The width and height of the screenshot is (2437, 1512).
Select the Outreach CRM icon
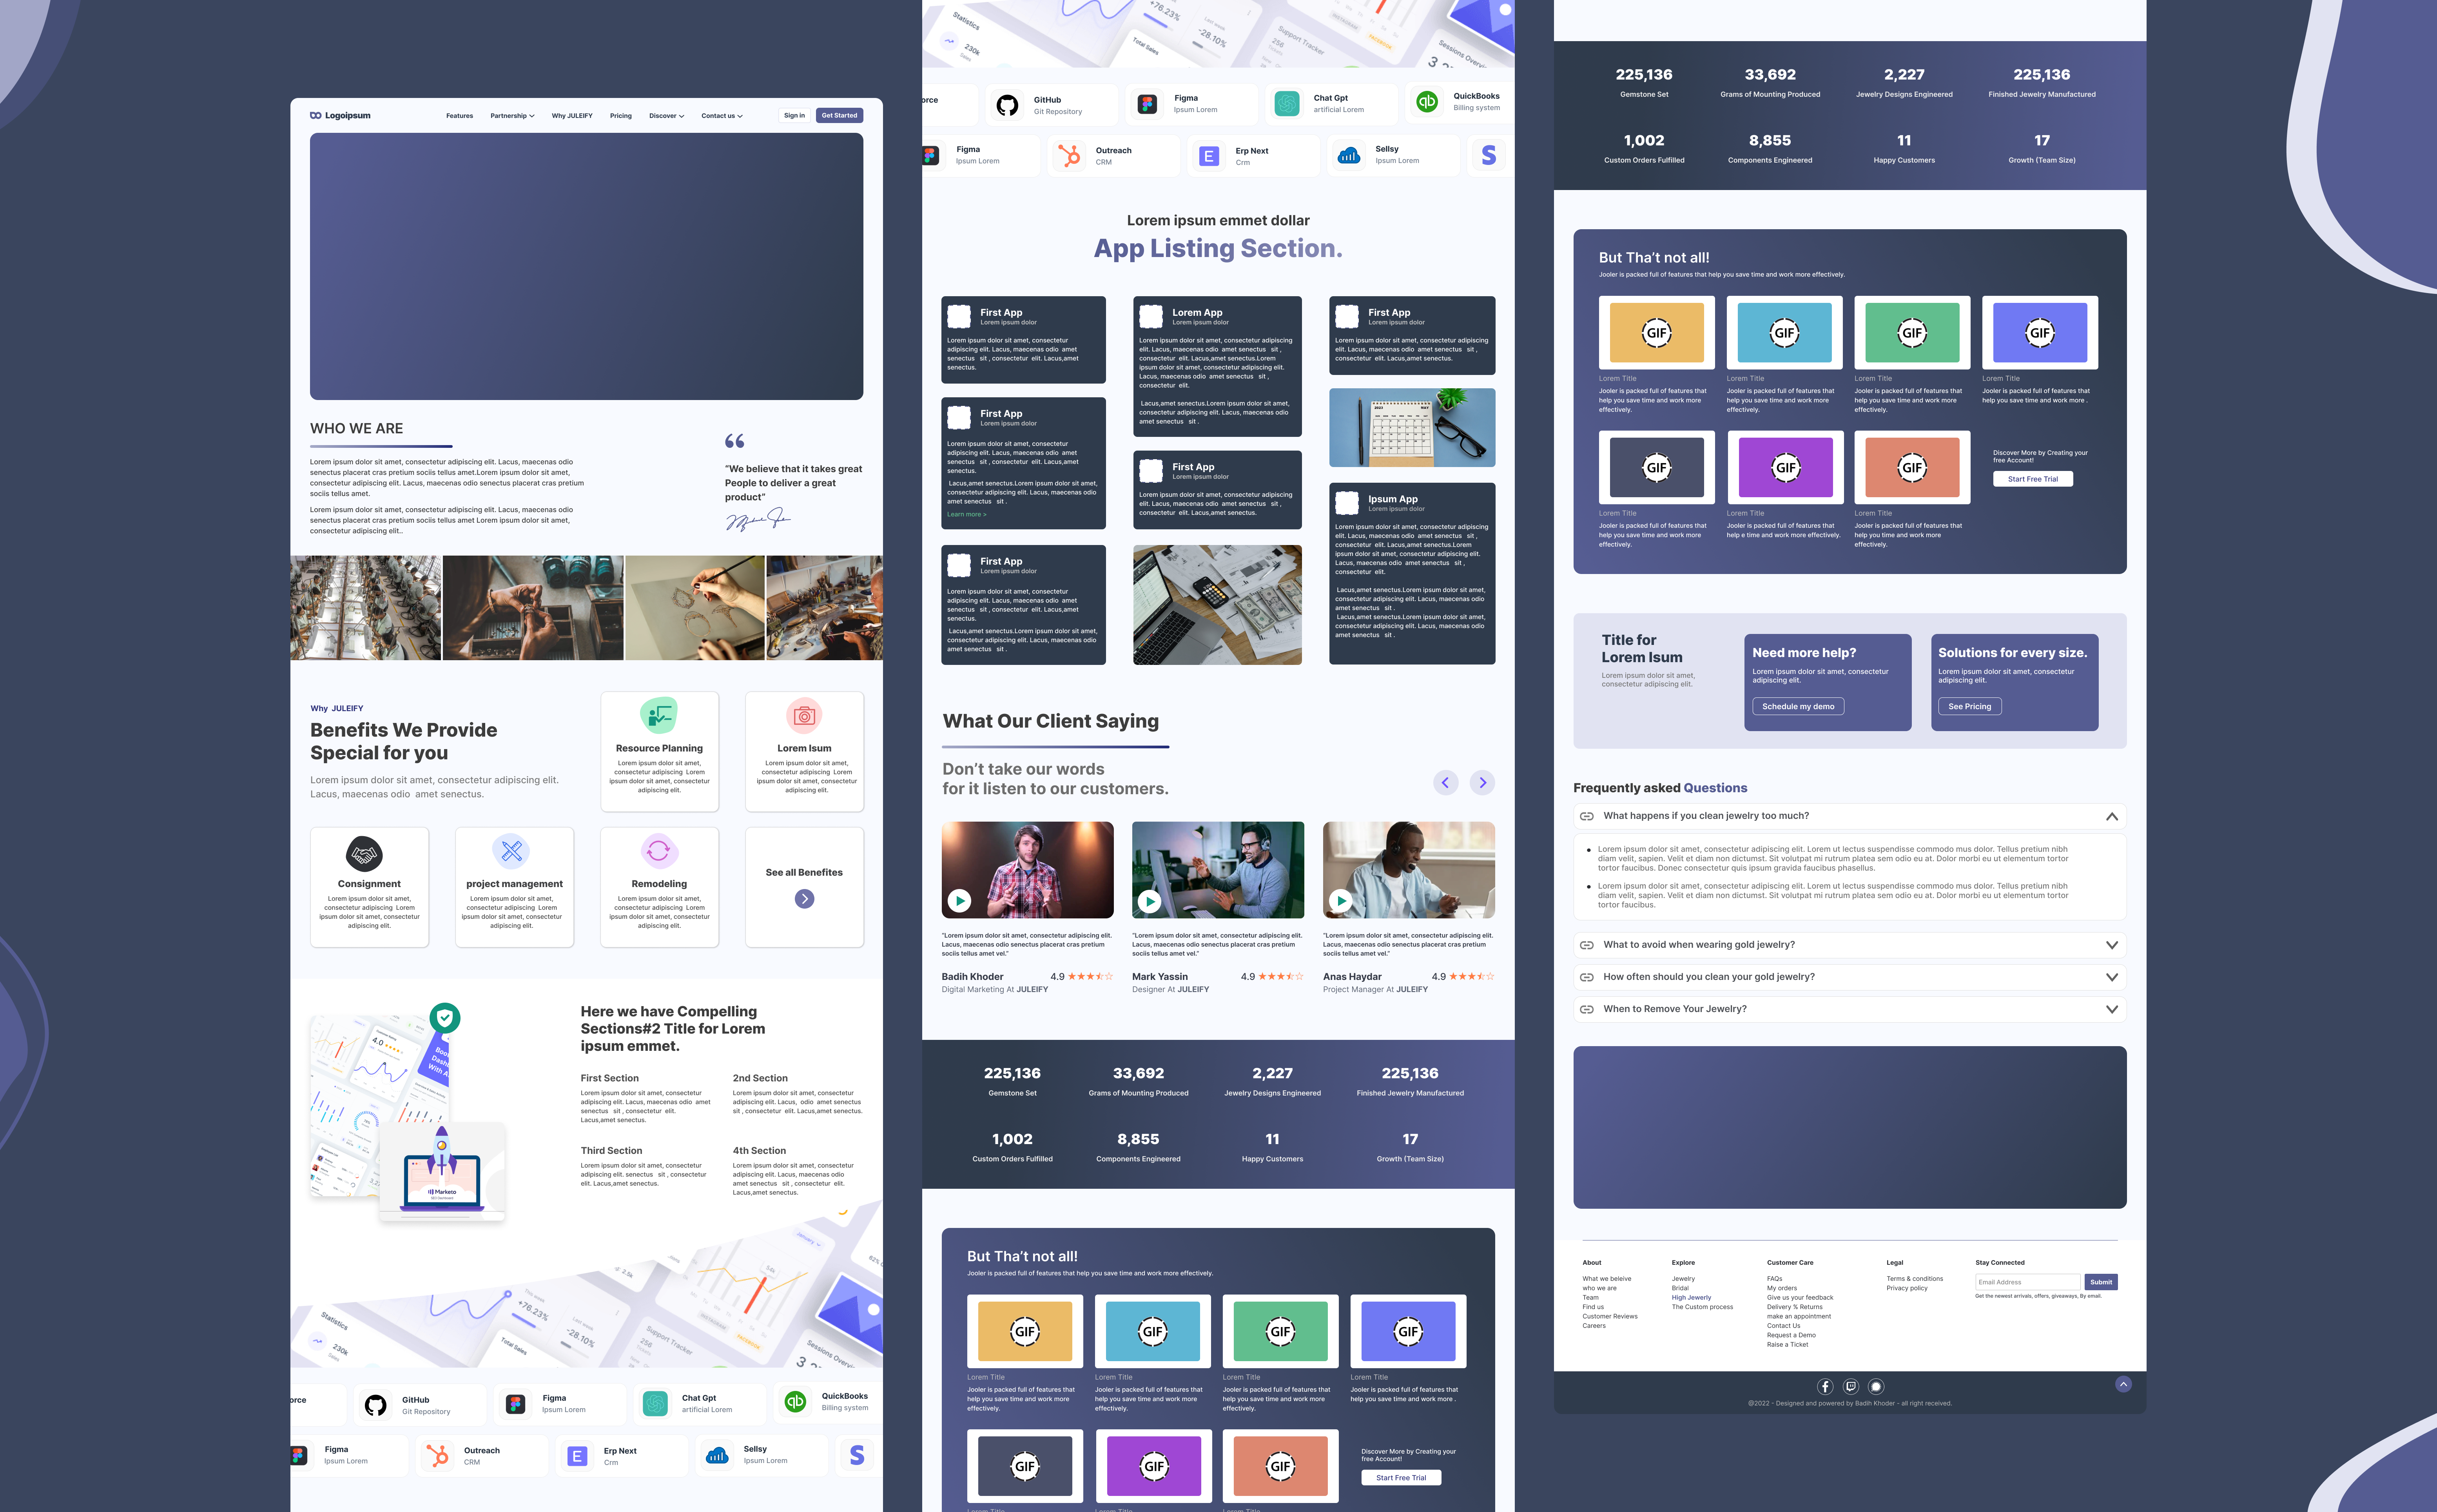pos(1070,155)
